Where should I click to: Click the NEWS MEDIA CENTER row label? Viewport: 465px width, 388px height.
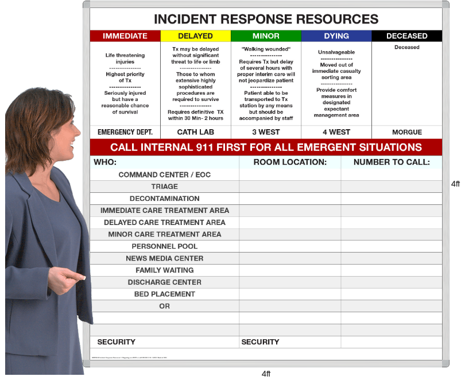coord(164,258)
